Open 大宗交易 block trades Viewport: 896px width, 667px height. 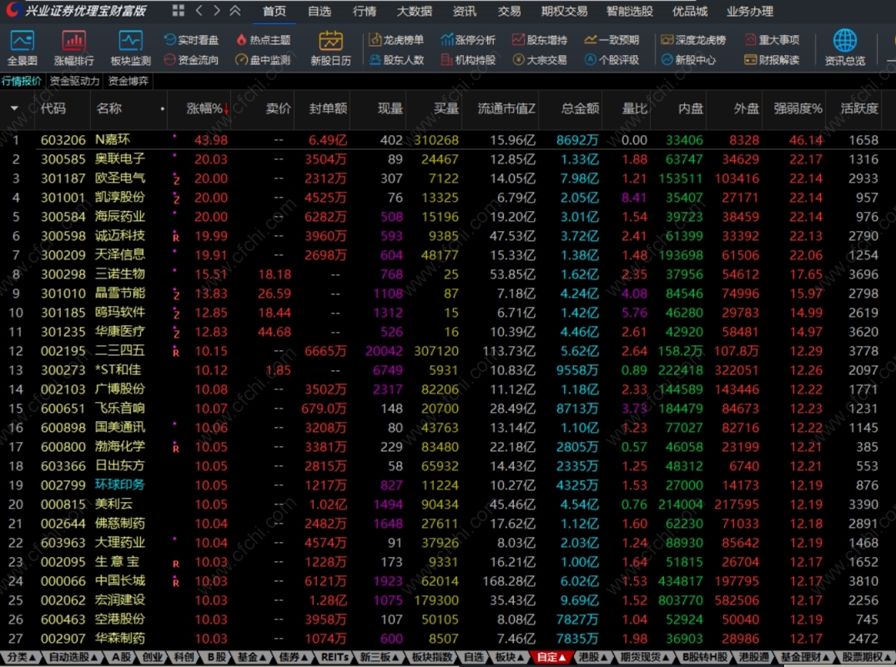tap(540, 59)
